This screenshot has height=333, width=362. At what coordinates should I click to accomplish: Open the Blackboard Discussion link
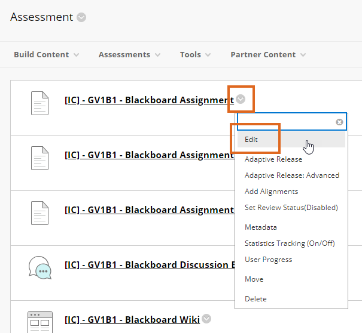150,265
